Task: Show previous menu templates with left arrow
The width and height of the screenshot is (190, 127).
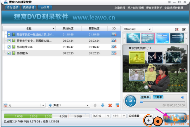Action: pyautogui.click(x=124, y=38)
